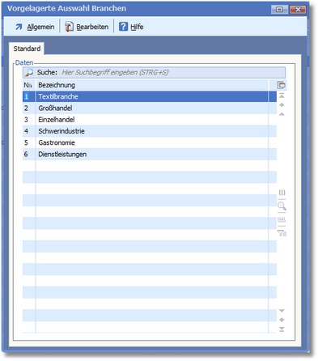The height and width of the screenshot is (361, 318).
Task: Select the Großhandel row
Action: click(150, 108)
